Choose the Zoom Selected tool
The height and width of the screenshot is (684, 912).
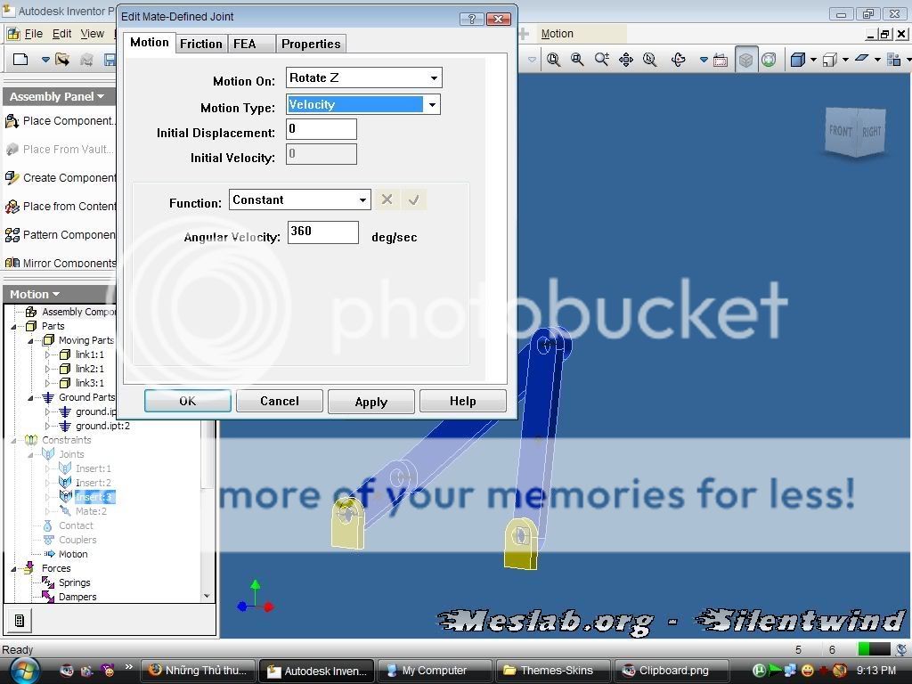(x=649, y=60)
